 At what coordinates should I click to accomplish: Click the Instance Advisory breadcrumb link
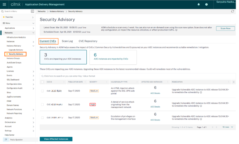click(57, 11)
